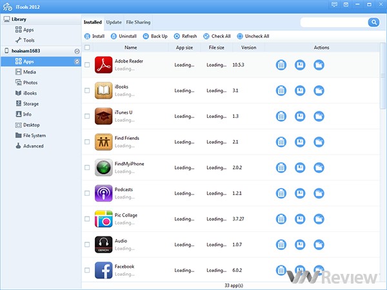Click the Uninstall toolbar button
The width and height of the screenshot is (387, 290).
pos(124,36)
